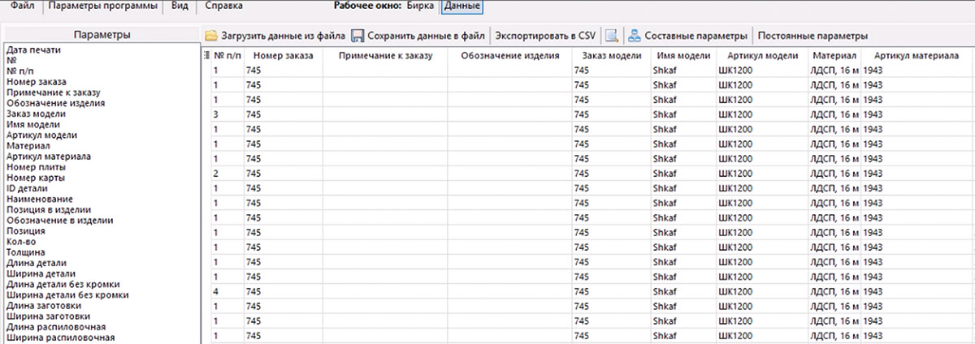Open the Вид menu
This screenshot has width=975, height=344.
click(179, 6)
